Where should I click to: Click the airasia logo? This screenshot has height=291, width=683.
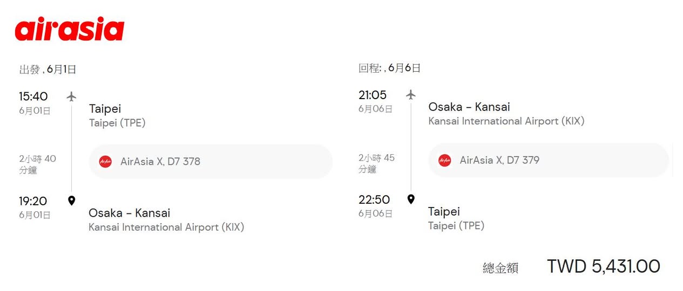pos(70,29)
